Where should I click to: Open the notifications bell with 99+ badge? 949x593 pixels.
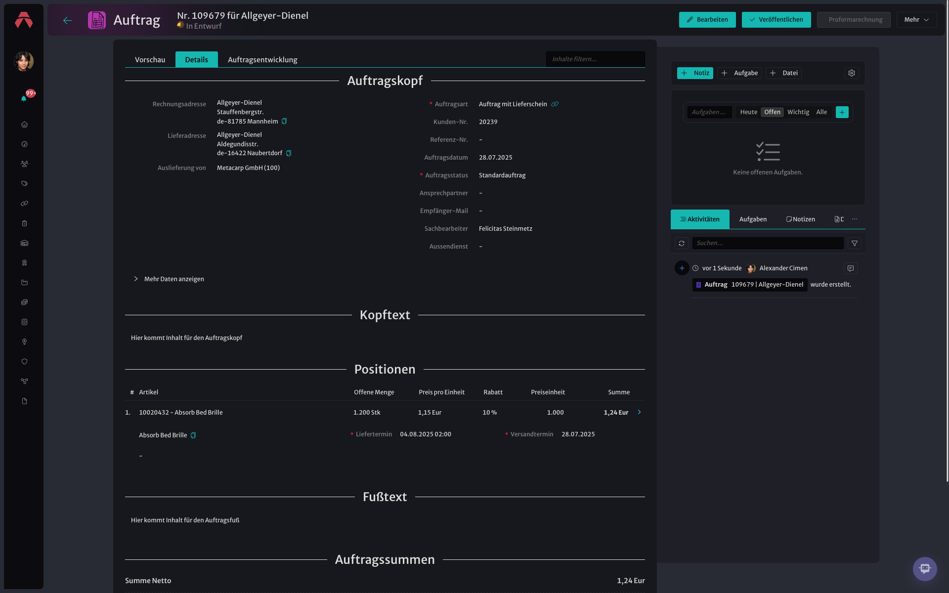pyautogui.click(x=24, y=98)
